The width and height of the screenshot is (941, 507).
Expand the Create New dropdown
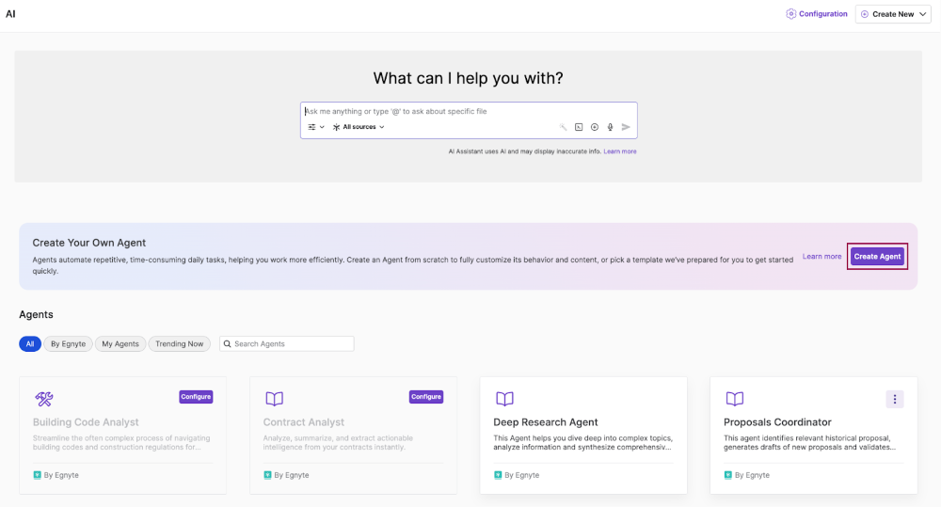coord(892,14)
